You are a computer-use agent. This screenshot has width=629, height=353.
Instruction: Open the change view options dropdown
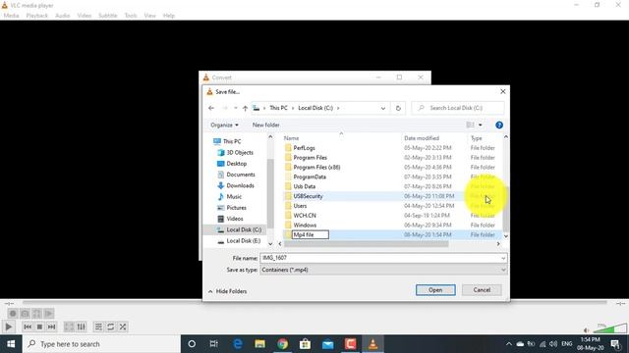point(481,125)
